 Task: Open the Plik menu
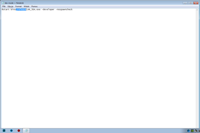pyautogui.click(x=4, y=6)
